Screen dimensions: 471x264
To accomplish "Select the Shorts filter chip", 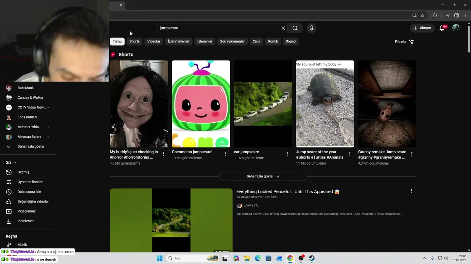I will (134, 41).
